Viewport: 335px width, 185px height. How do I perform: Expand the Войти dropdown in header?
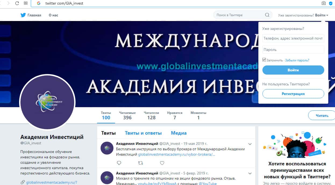pyautogui.click(x=322, y=15)
